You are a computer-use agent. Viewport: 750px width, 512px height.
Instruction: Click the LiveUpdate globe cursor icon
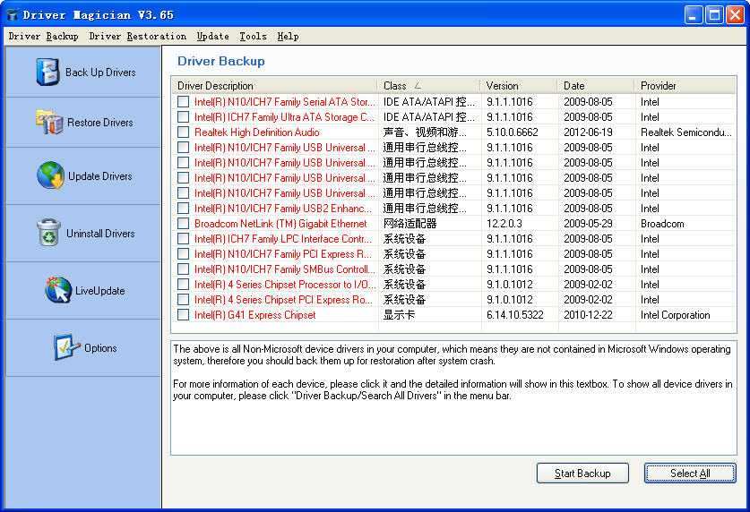click(x=58, y=290)
